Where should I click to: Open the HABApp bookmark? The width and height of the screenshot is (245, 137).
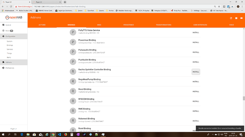click(199, 11)
